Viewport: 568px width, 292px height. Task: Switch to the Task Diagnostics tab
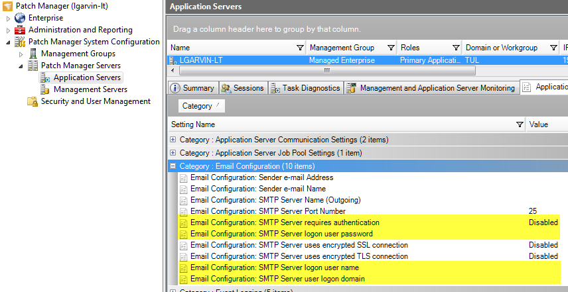[306, 88]
